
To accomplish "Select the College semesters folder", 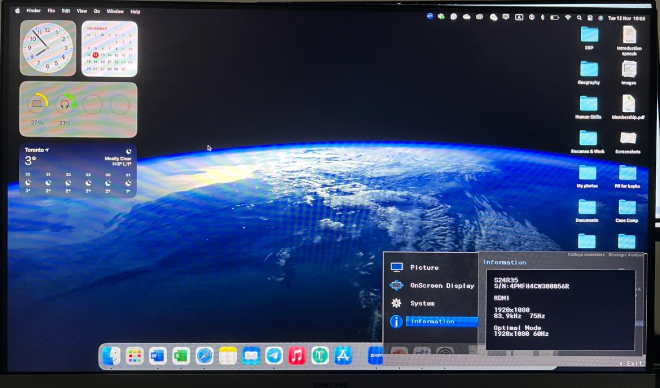I will tap(587, 245).
